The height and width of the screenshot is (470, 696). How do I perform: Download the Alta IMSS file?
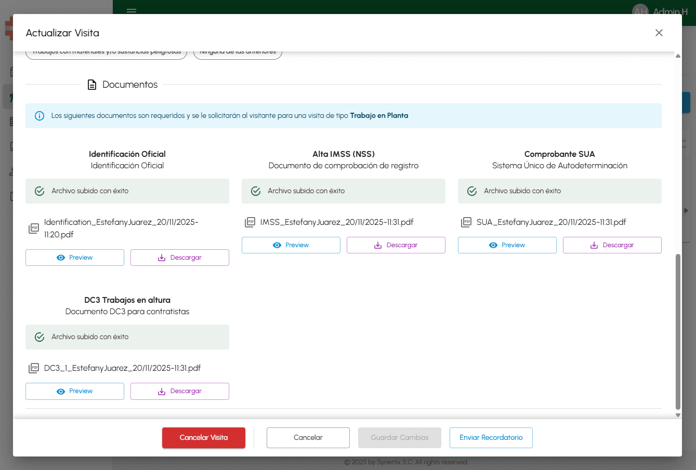396,245
